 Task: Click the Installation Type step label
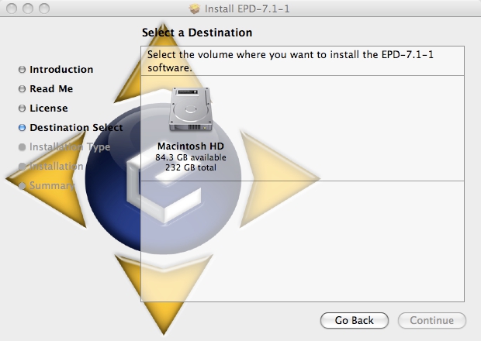coord(70,147)
